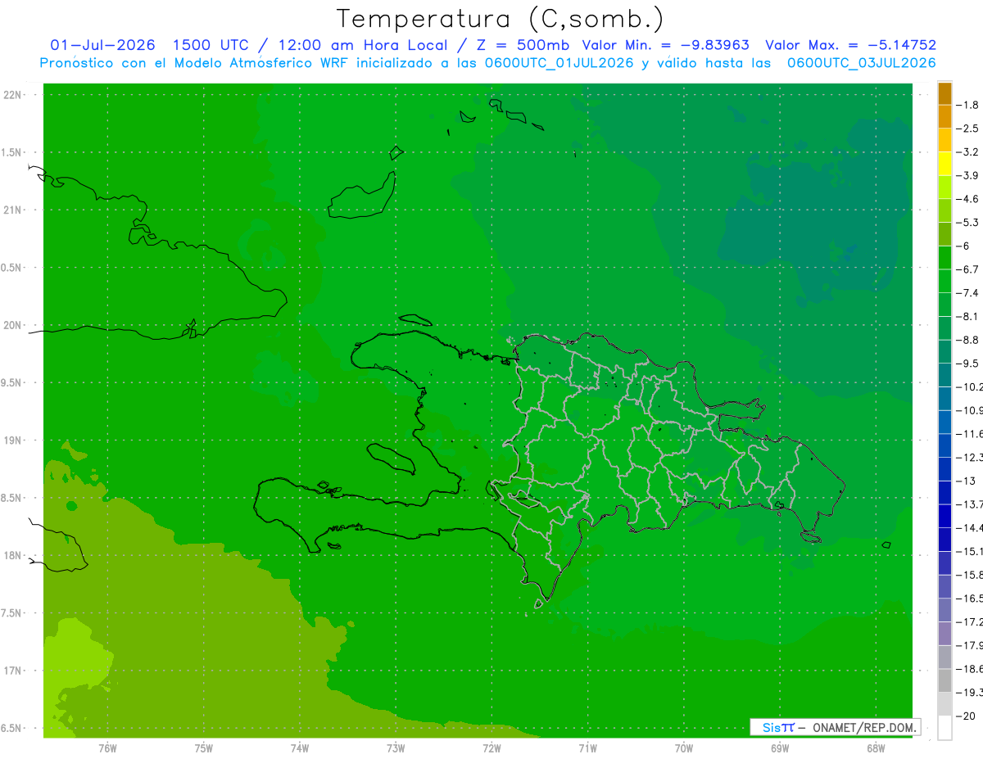Image resolution: width=983 pixels, height=759 pixels.
Task: Click the "70W" longitude label
Action: pos(684,748)
